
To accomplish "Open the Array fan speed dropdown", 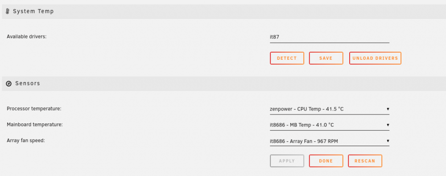I will 330,141.
